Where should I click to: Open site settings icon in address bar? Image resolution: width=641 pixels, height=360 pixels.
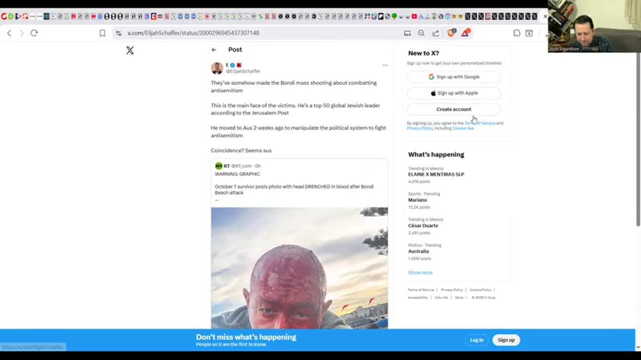point(118,33)
